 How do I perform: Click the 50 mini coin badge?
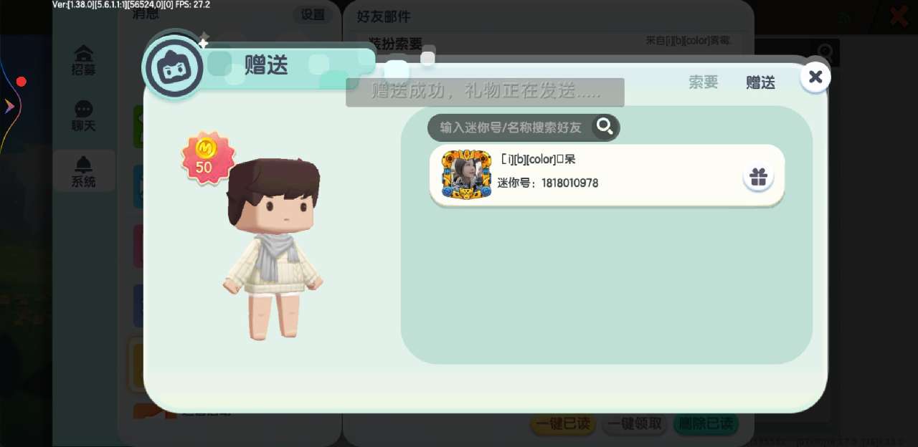[x=207, y=158]
